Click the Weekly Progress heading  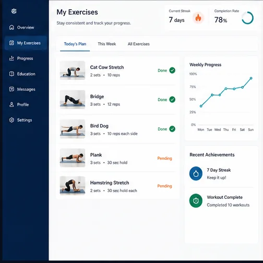tap(205, 65)
